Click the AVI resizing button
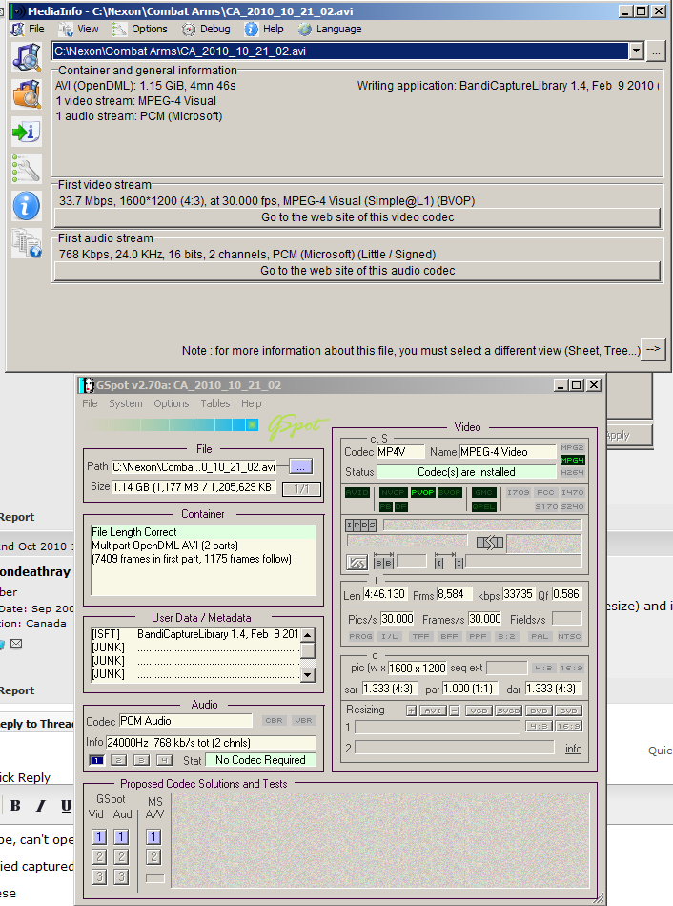 tap(433, 710)
